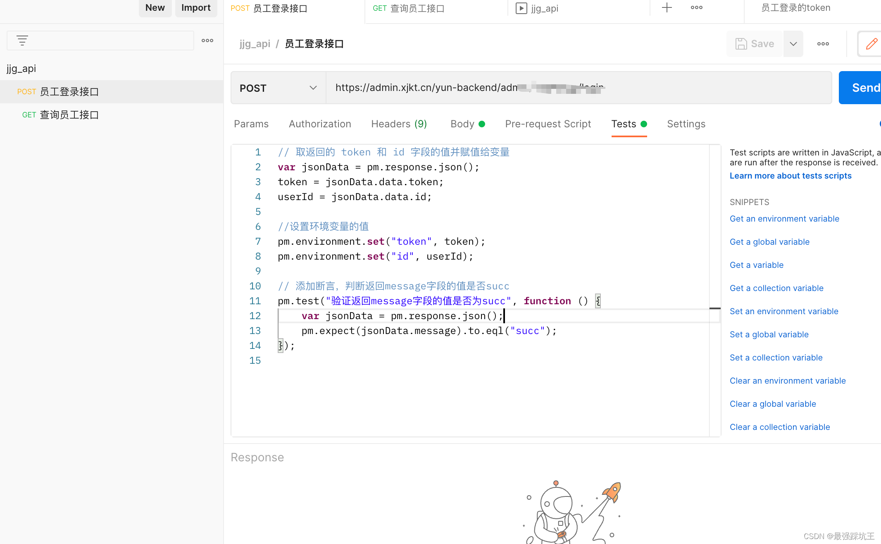The height and width of the screenshot is (544, 881).
Task: Click the sidebar filter icon
Action: tap(22, 41)
